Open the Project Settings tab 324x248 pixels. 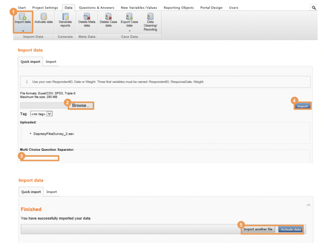click(x=45, y=8)
